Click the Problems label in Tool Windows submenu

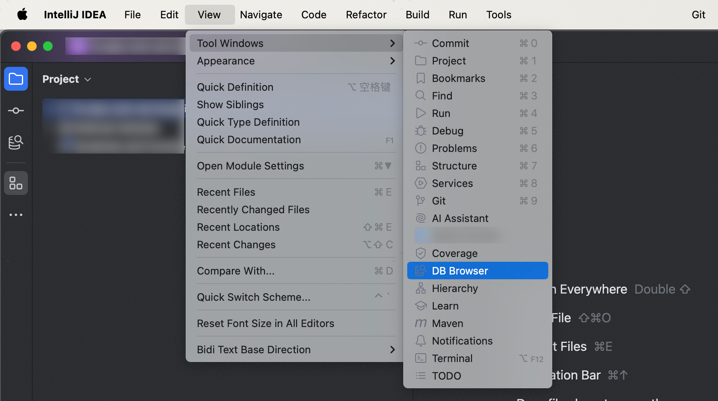[x=454, y=148]
